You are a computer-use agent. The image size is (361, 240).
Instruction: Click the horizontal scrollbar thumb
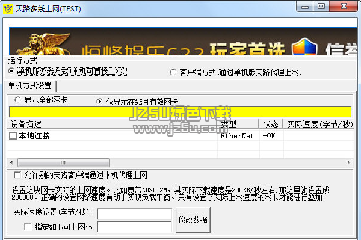click(x=64, y=162)
